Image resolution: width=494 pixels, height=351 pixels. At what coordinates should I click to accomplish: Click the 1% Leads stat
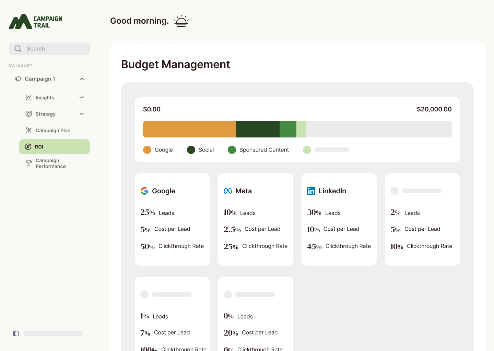[154, 316]
